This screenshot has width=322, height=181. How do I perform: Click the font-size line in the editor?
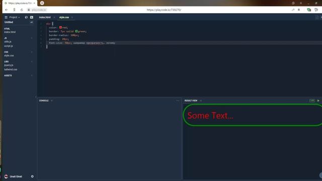(82, 43)
